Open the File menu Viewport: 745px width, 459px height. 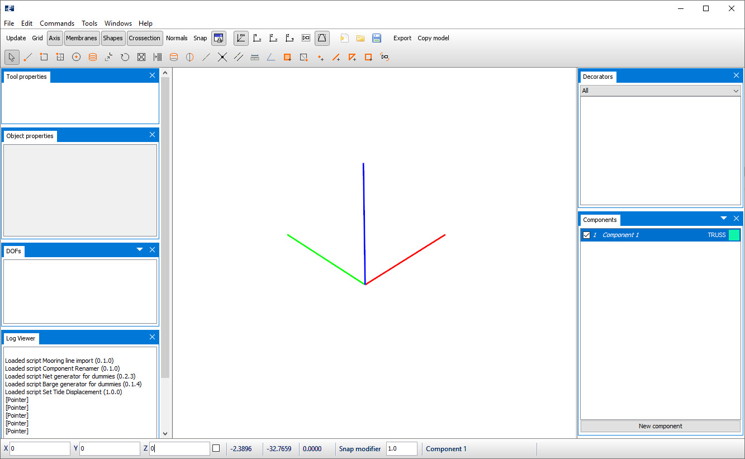pos(9,23)
